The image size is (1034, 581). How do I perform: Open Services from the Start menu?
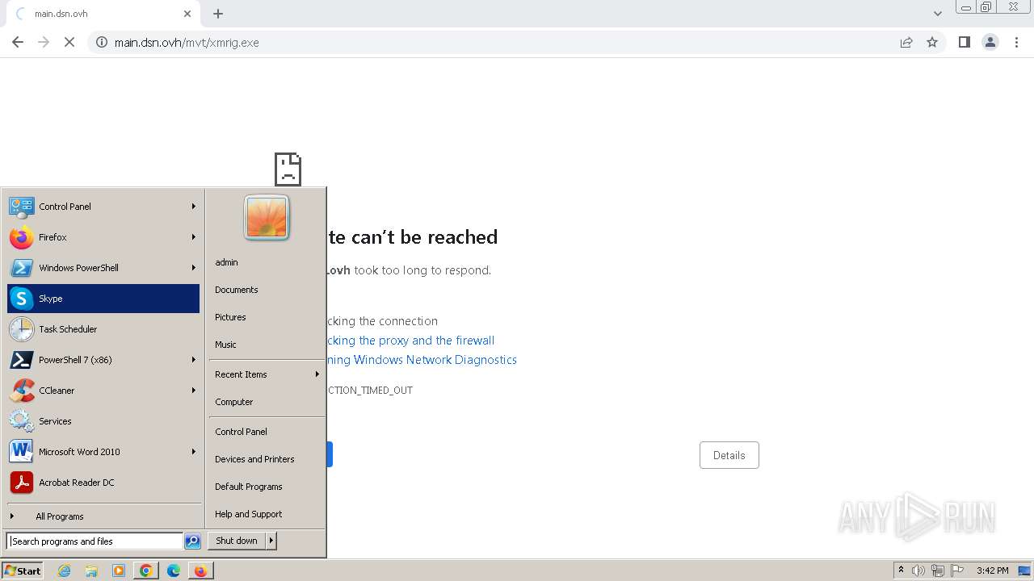coord(103,421)
